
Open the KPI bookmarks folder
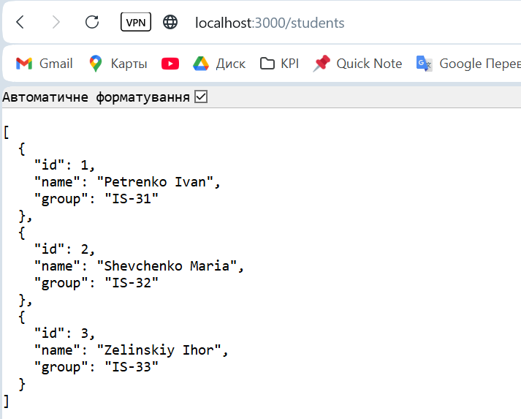coord(279,63)
